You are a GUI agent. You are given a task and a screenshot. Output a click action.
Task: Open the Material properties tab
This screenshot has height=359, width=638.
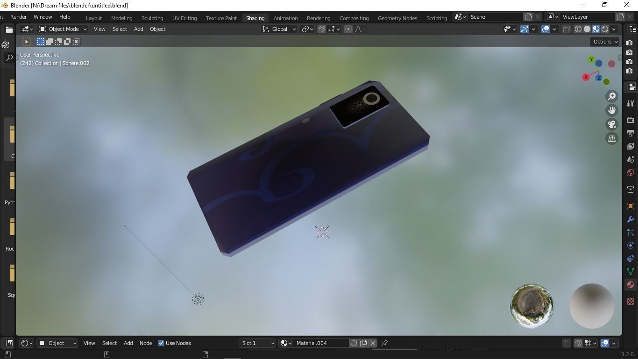631,285
